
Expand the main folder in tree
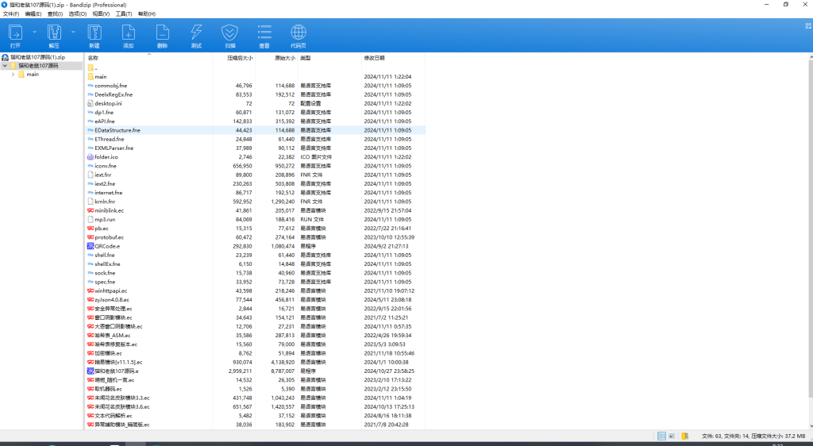(x=13, y=75)
